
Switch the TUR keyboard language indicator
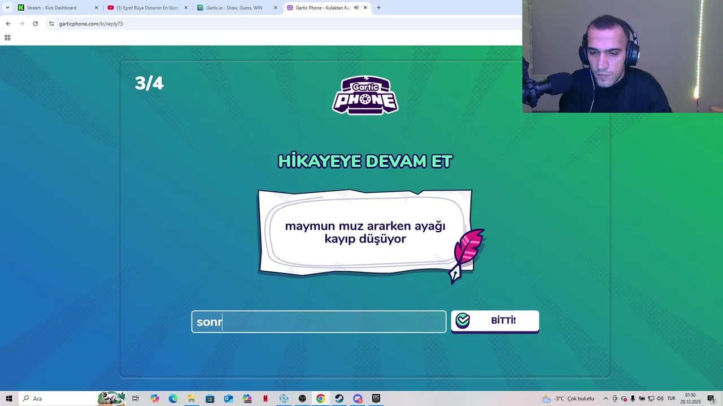[671, 399]
